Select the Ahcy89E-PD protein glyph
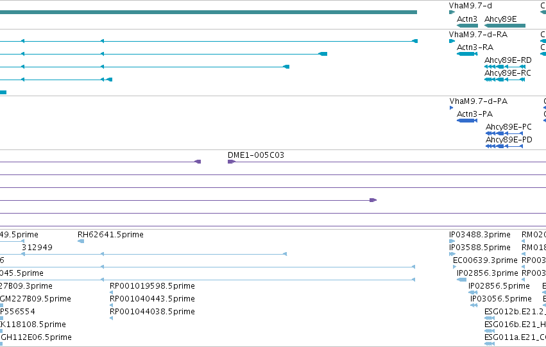Viewport: 546px width, 347px height. tap(504, 146)
